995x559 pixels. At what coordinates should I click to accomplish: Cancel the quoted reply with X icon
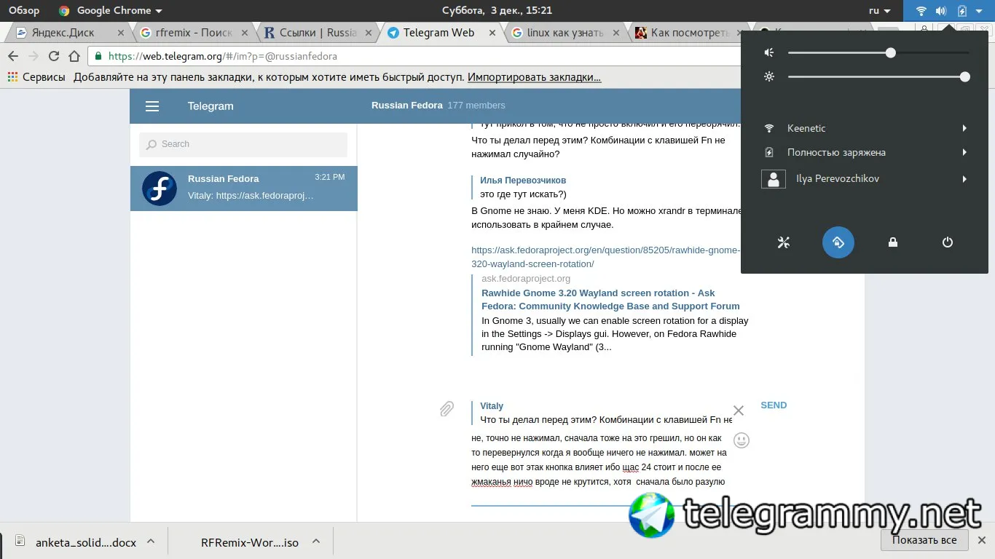coord(738,411)
